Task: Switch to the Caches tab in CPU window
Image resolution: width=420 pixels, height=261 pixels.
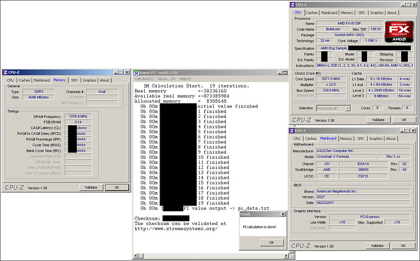Action: point(311,12)
